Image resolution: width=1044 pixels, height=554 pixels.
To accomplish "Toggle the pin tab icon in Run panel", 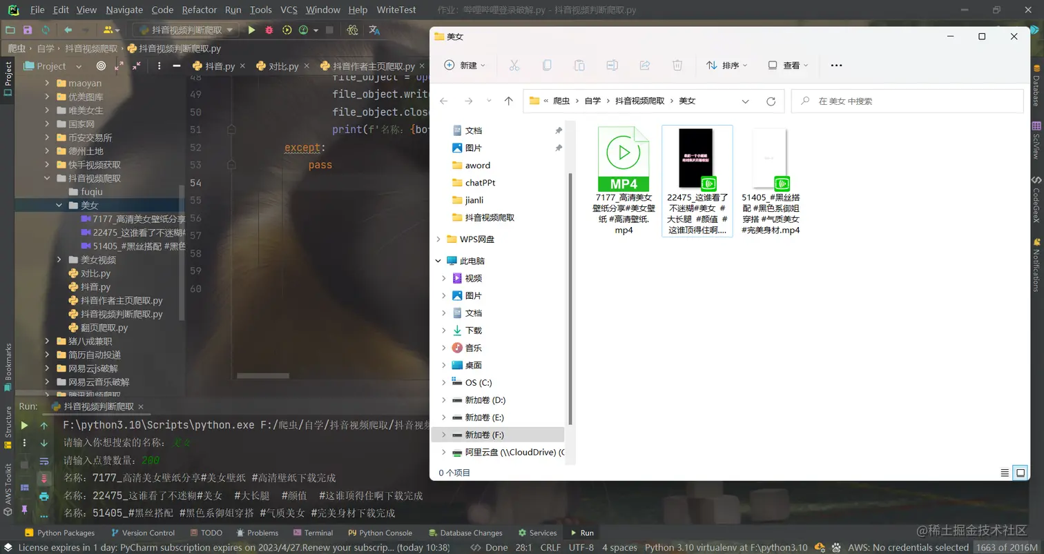I will coord(25,510).
